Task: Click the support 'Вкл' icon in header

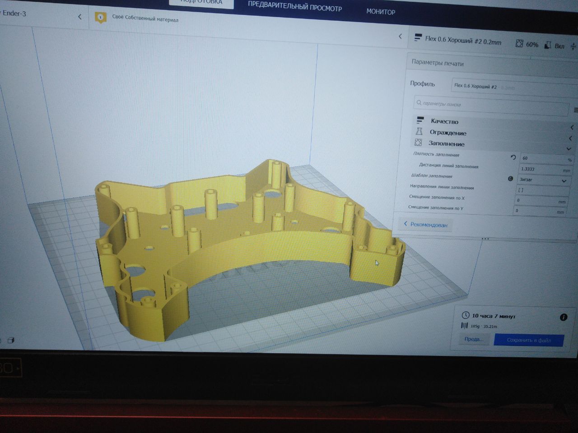Action: pos(547,45)
